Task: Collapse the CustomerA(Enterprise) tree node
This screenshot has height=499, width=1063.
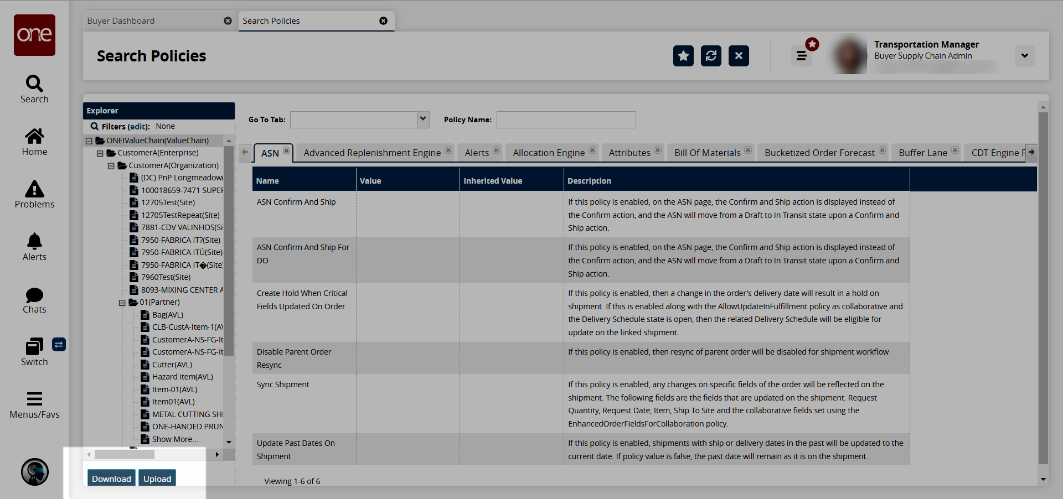Action: point(100,153)
